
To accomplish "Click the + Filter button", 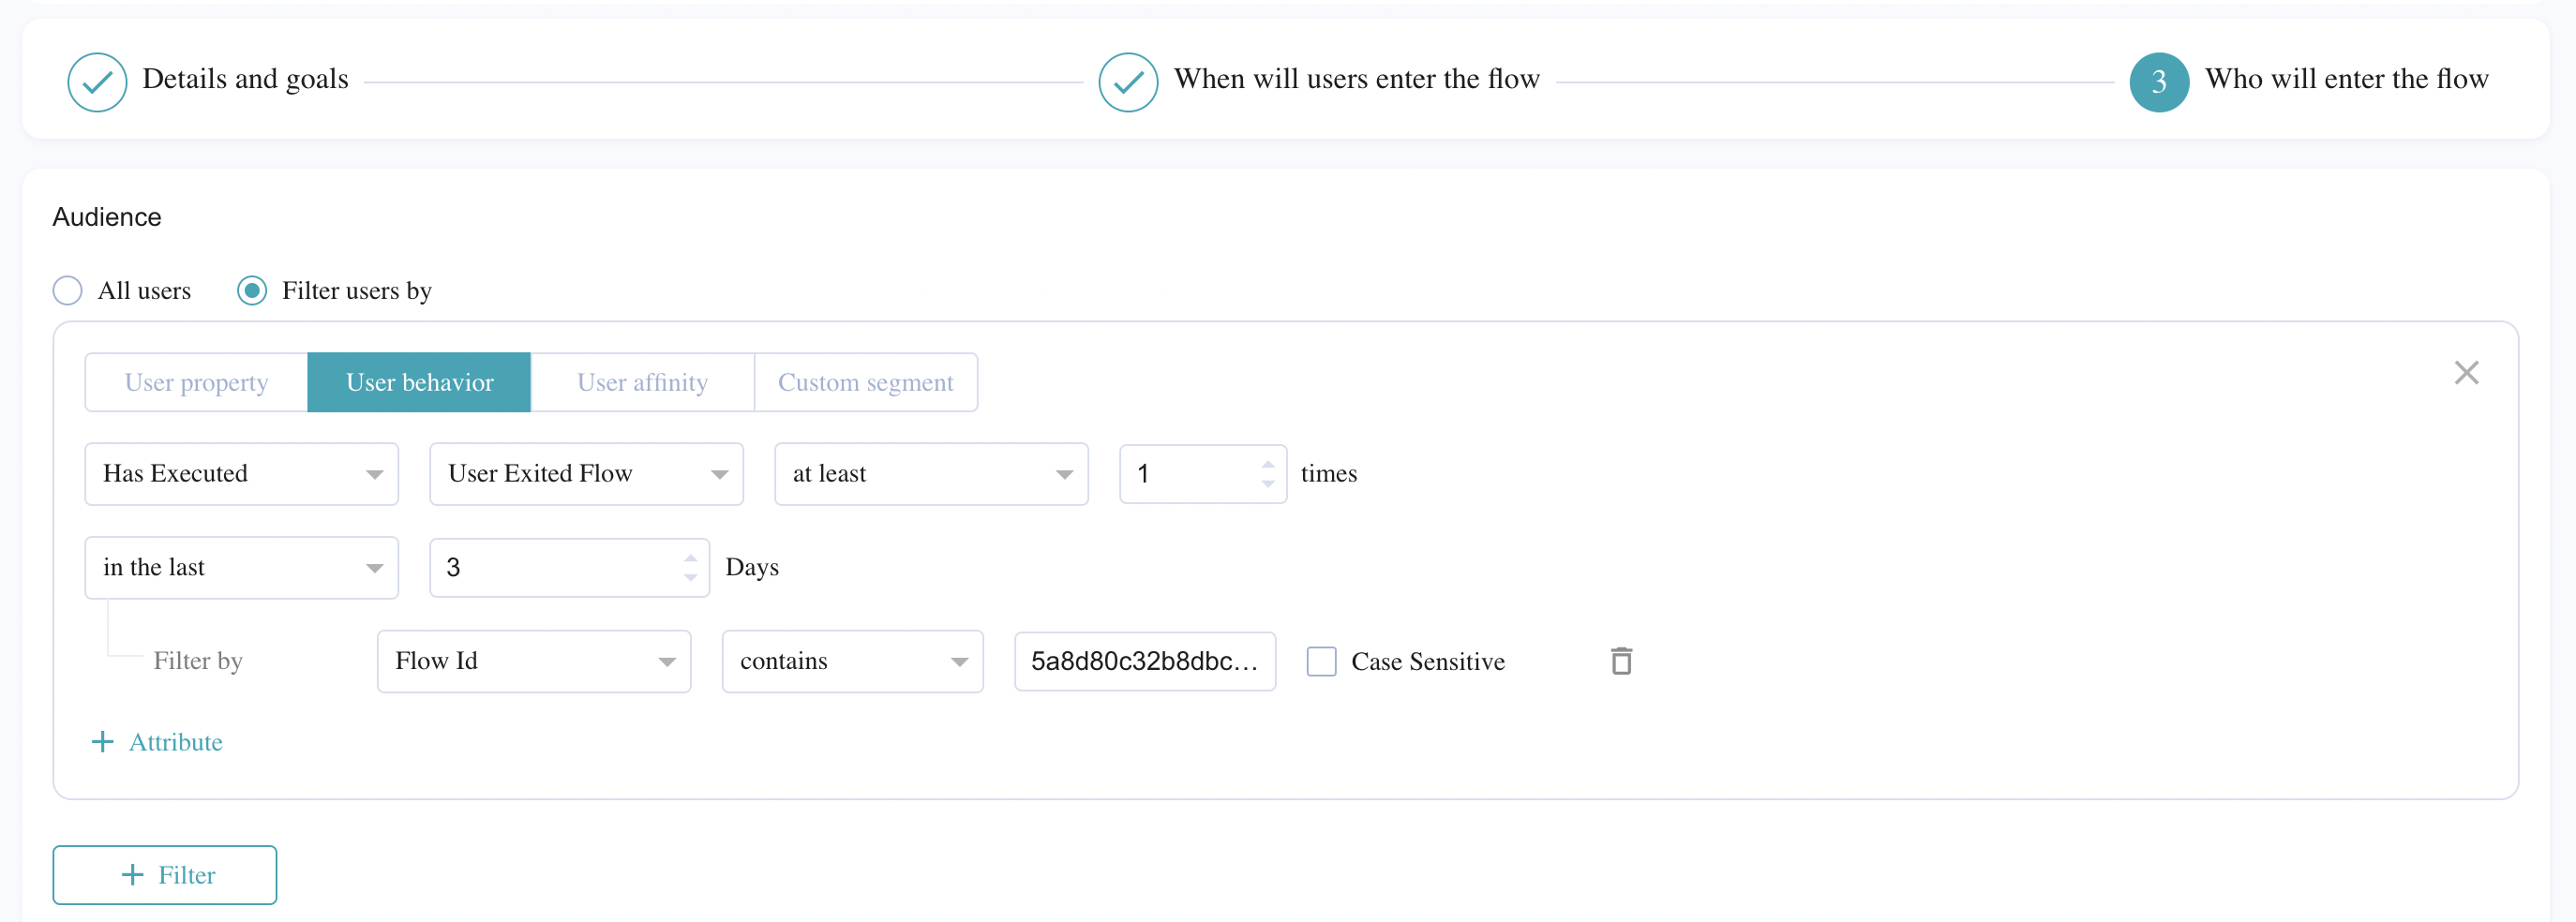I will (x=165, y=875).
